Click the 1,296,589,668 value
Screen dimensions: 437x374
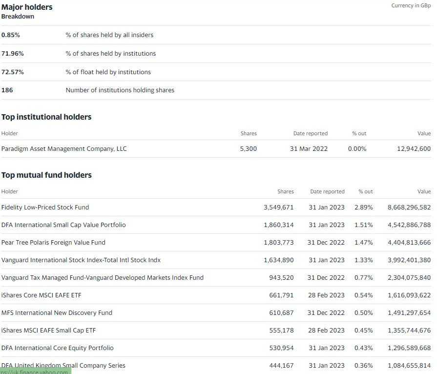click(x=409, y=348)
